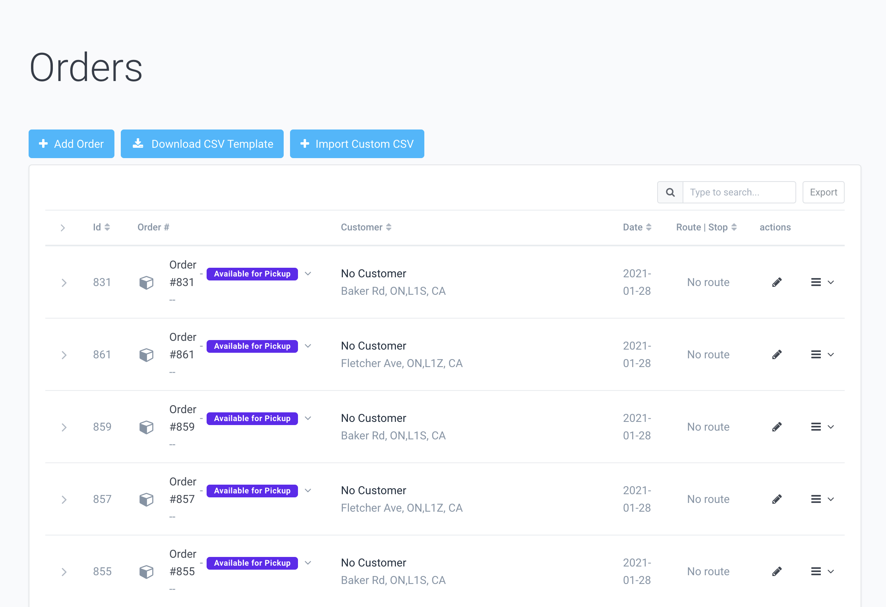Click the package box icon for order 831
This screenshot has width=886, height=607.
[146, 283]
